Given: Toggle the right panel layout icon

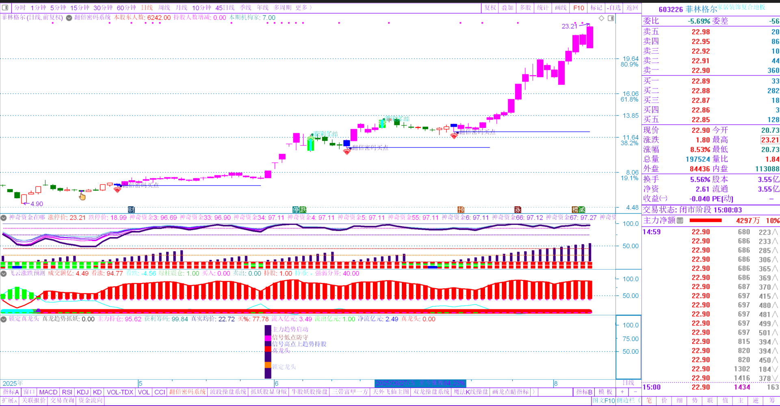Looking at the screenshot, I should tap(611, 18).
